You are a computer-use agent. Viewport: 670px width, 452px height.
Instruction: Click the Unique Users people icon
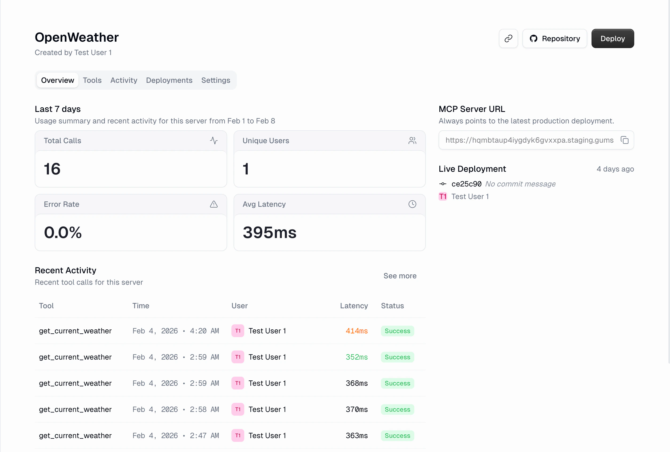412,141
